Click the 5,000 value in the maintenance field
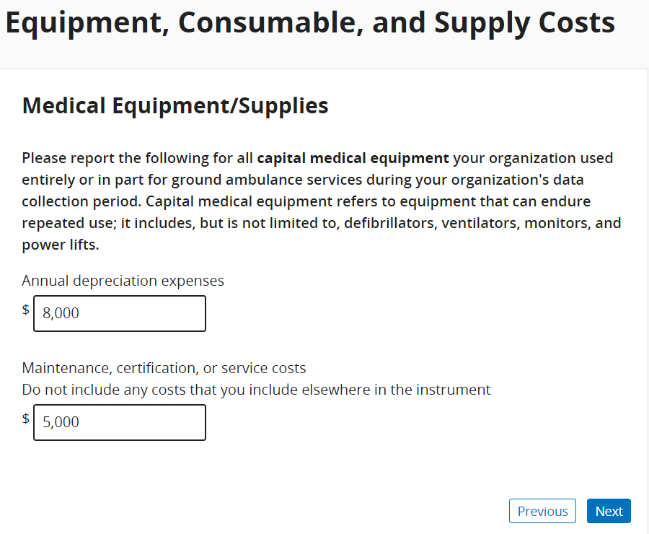Screen dimensions: 649x534 pyautogui.click(x=61, y=422)
